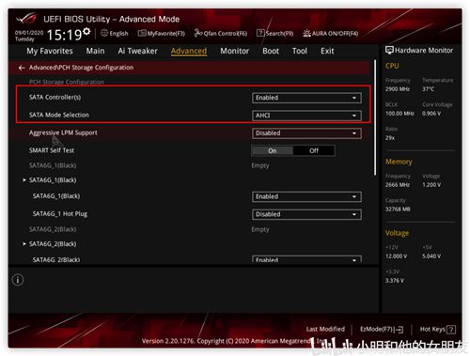Set SMART Self Test to Off

pyautogui.click(x=314, y=150)
